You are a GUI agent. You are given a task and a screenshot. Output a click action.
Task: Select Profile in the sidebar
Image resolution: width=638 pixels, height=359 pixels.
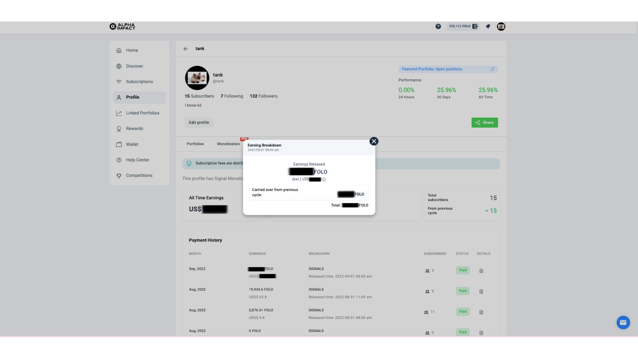pyautogui.click(x=139, y=97)
